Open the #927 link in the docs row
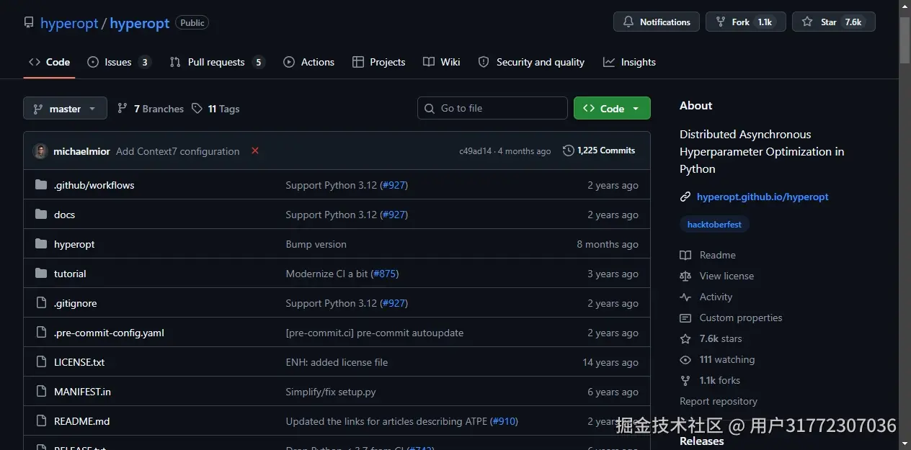This screenshot has height=450, width=911. coord(394,215)
